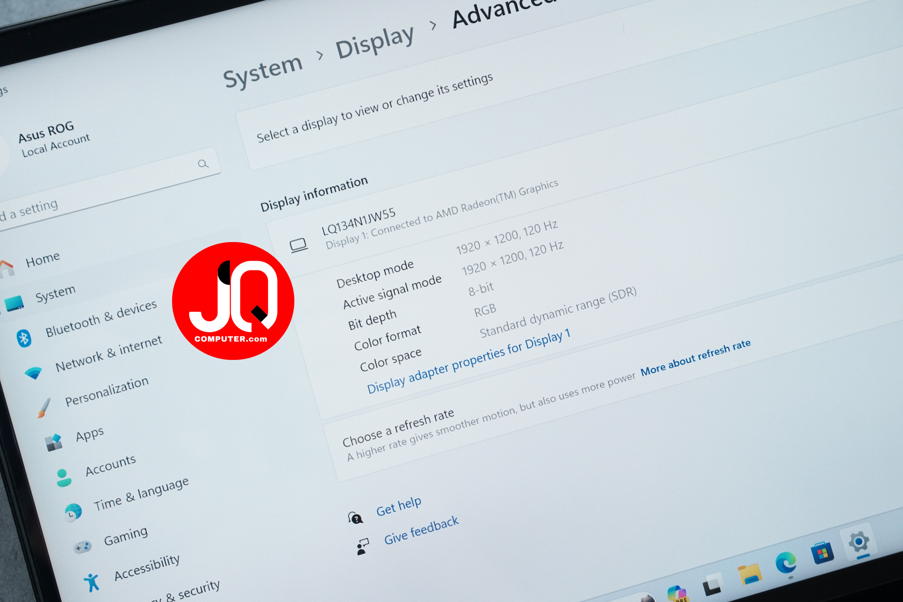Open Gaming settings label
Viewport: 903px width, 602px height.
[x=126, y=536]
